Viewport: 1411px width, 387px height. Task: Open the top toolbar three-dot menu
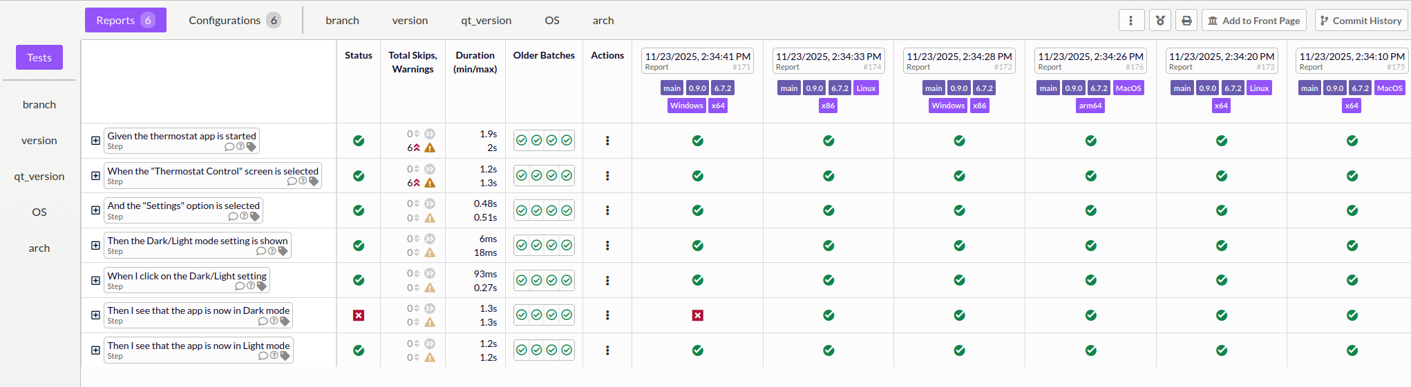click(1131, 21)
